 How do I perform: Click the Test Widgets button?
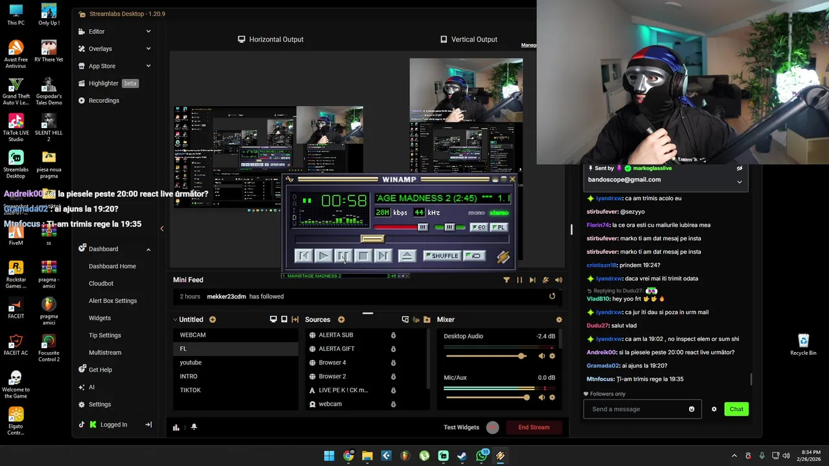pos(461,427)
